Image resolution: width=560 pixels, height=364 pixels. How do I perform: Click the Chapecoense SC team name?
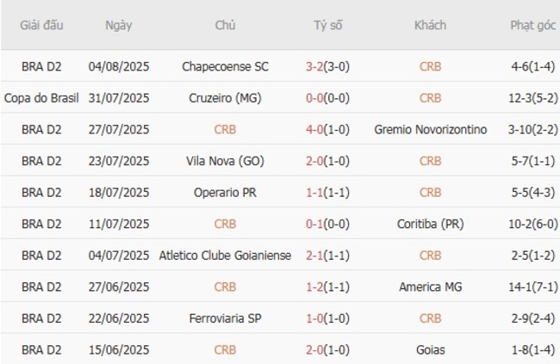225,66
